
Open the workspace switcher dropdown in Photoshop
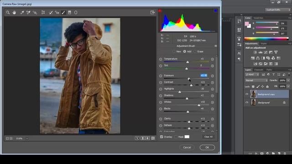pyautogui.click(x=278, y=10)
